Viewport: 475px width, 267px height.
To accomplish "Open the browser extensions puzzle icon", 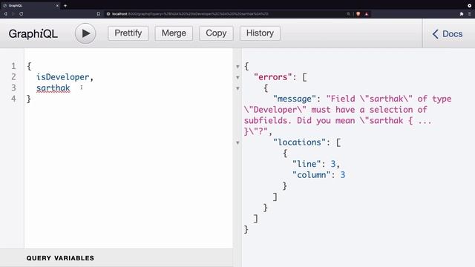I will 462,14.
